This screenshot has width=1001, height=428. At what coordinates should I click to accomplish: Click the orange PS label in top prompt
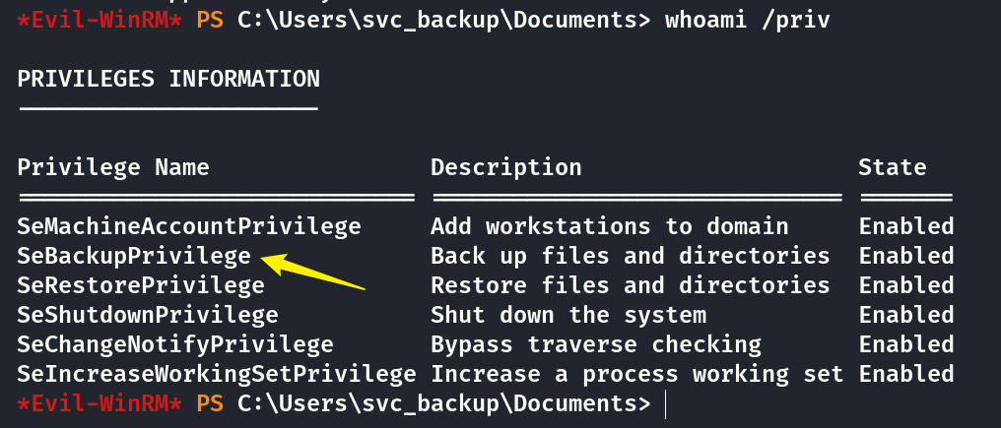pos(210,21)
